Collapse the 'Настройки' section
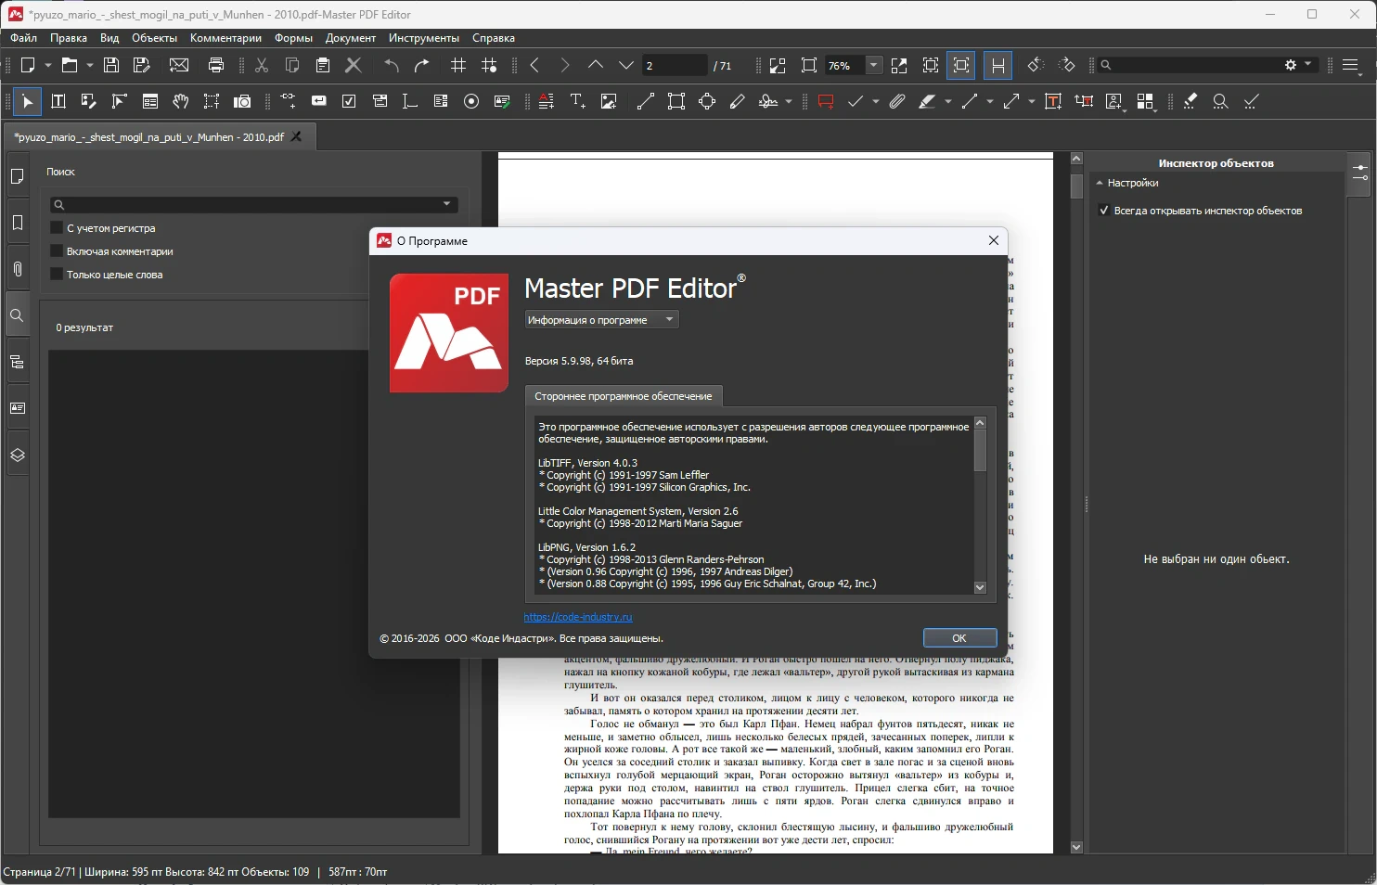This screenshot has width=1377, height=885. coord(1100,184)
